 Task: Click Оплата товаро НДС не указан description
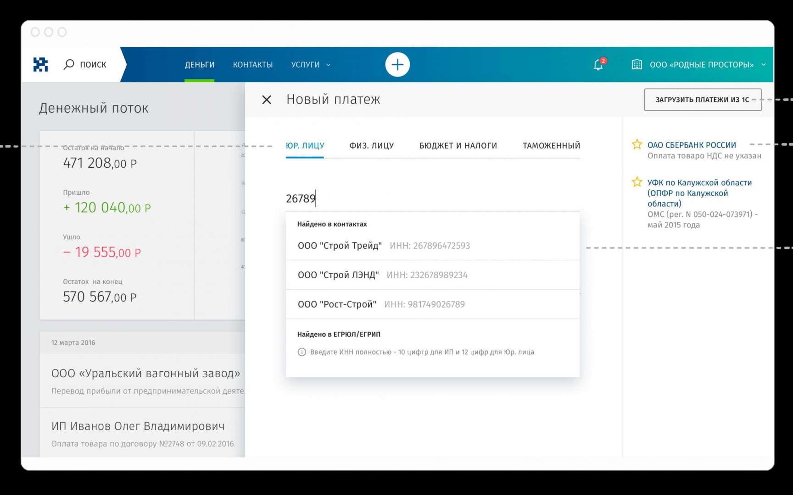pyautogui.click(x=704, y=156)
